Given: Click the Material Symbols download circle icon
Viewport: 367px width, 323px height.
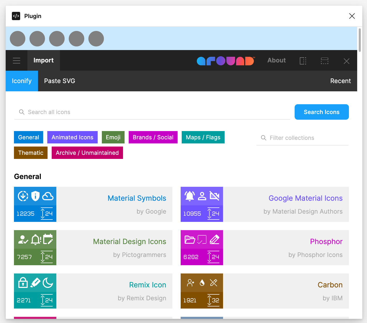Looking at the screenshot, I should pyautogui.click(x=23, y=196).
